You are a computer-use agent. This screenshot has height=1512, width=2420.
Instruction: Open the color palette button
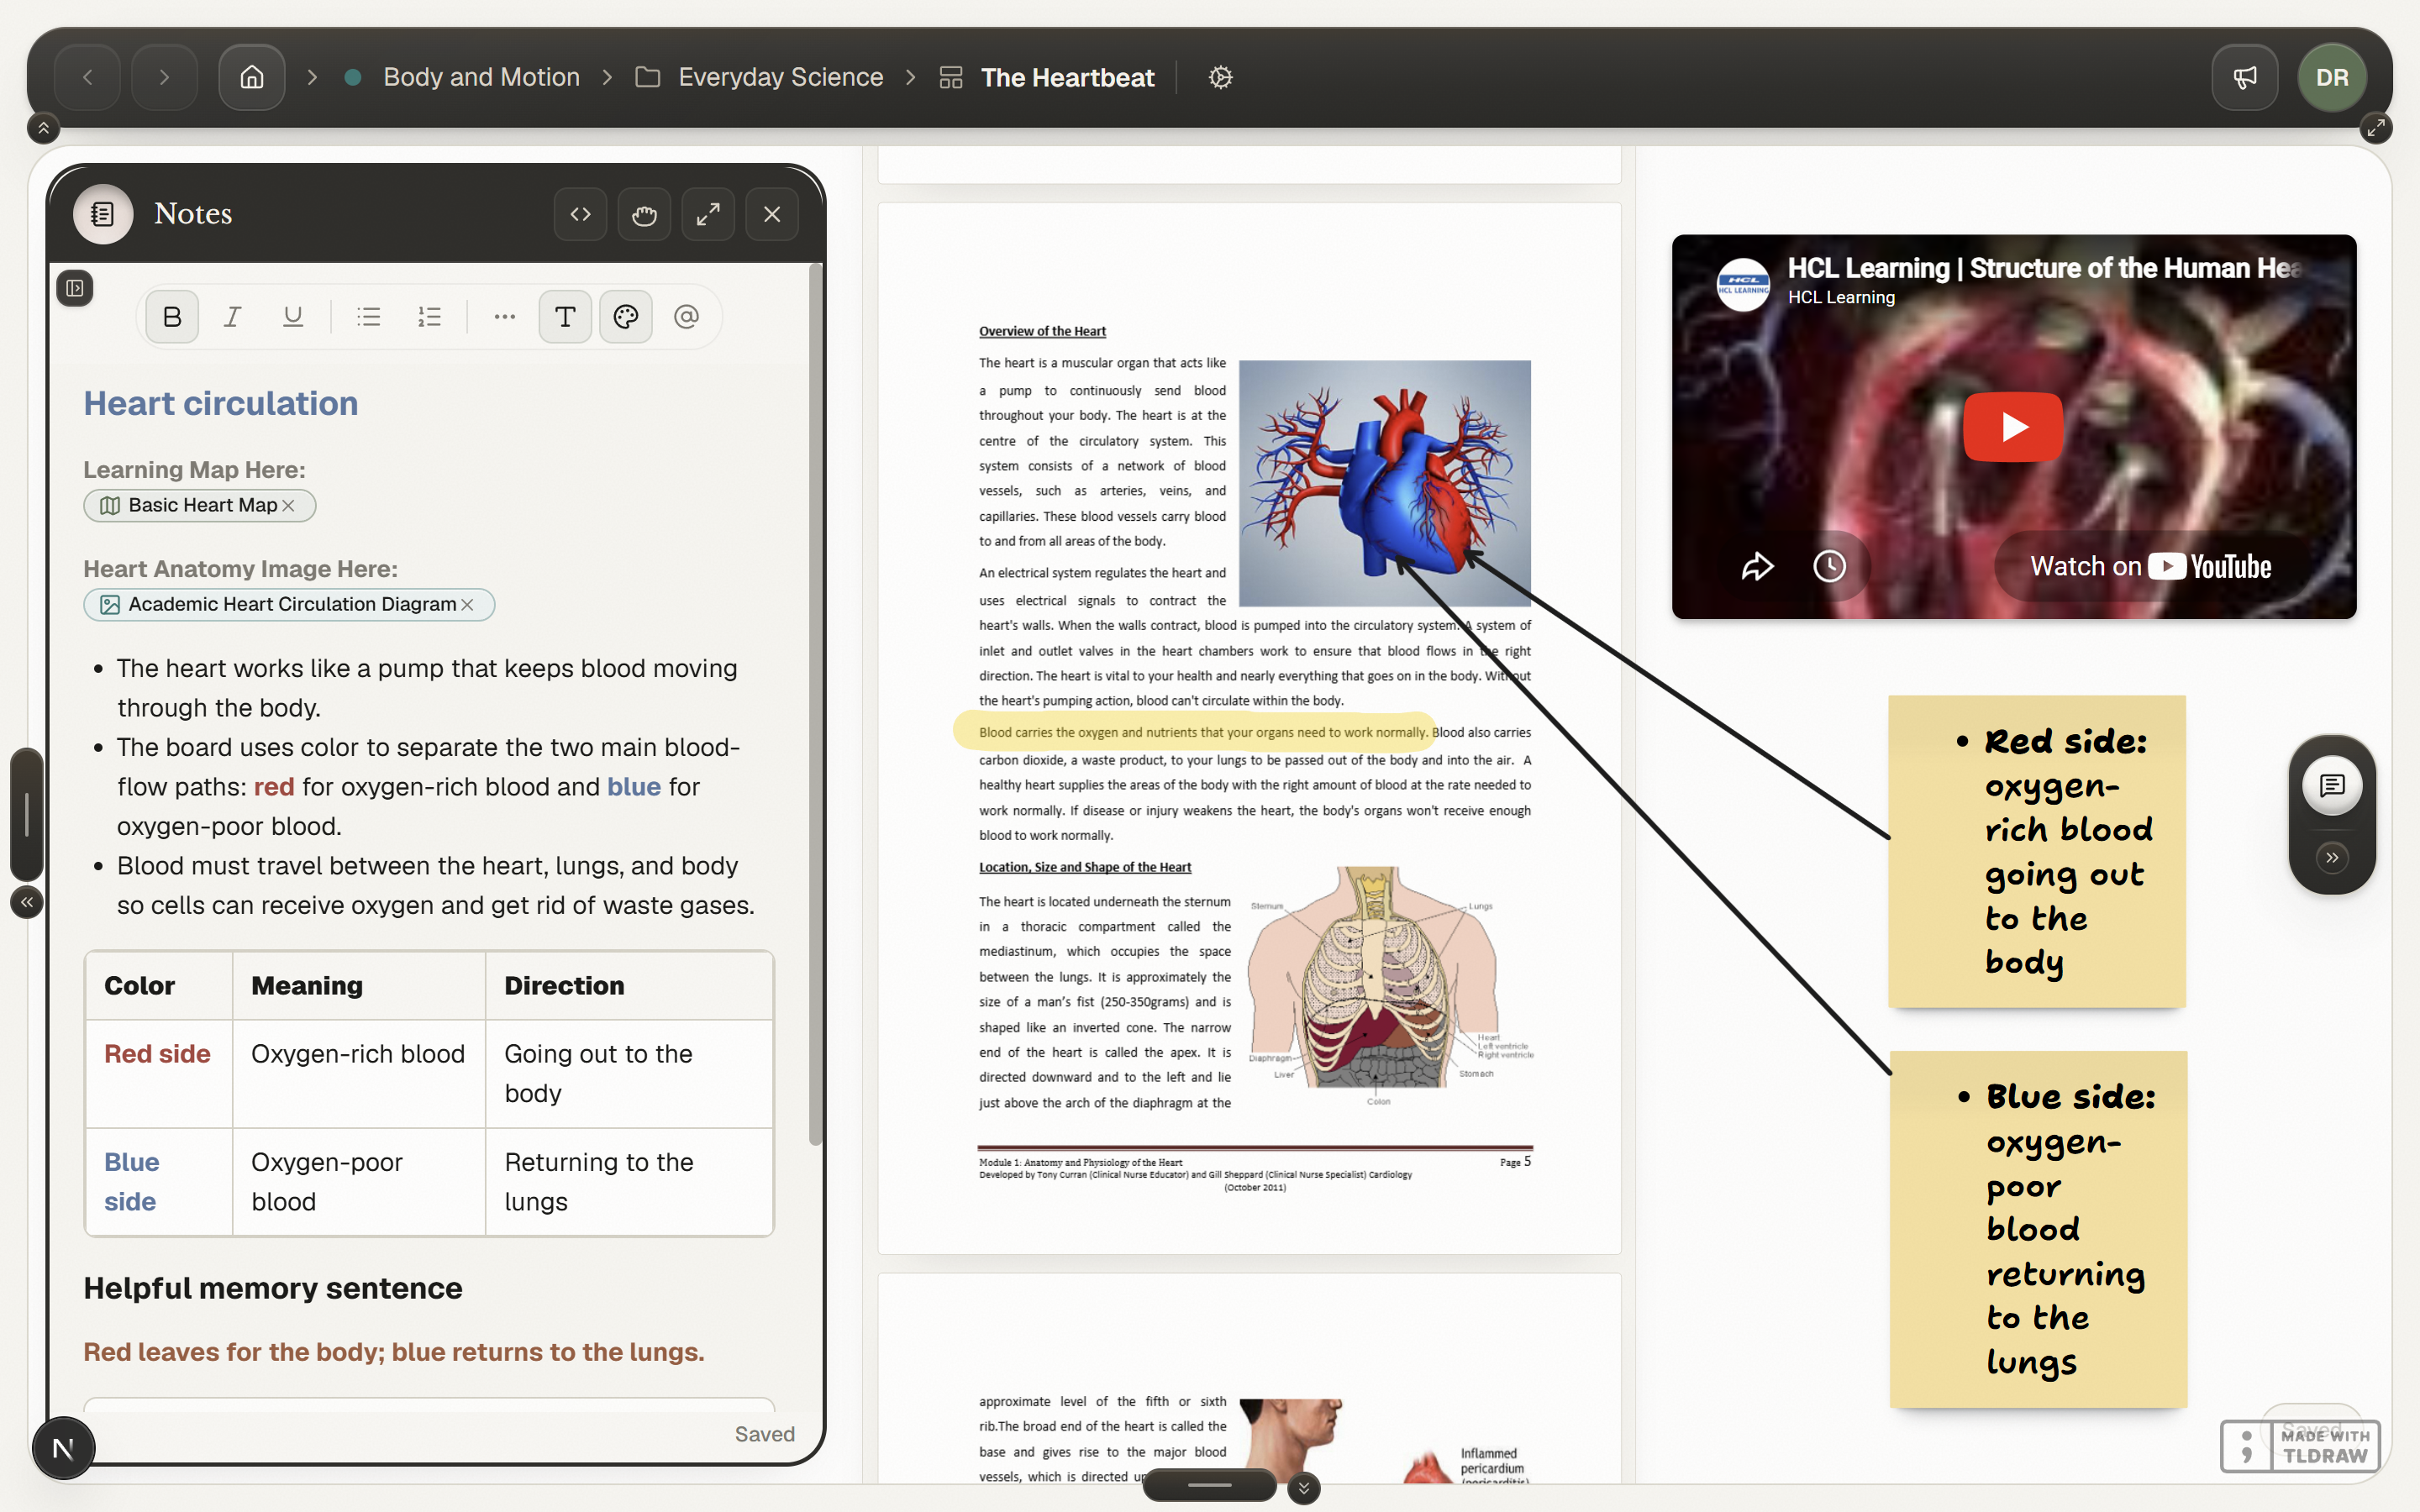tap(626, 317)
